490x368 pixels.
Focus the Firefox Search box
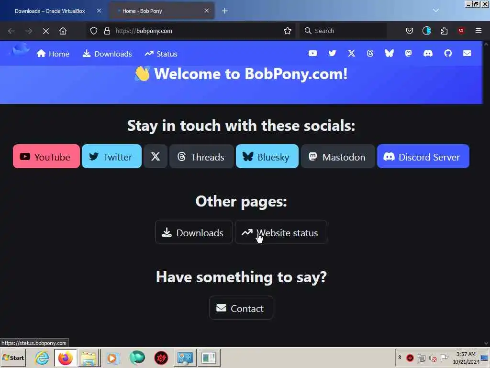pyautogui.click(x=343, y=31)
